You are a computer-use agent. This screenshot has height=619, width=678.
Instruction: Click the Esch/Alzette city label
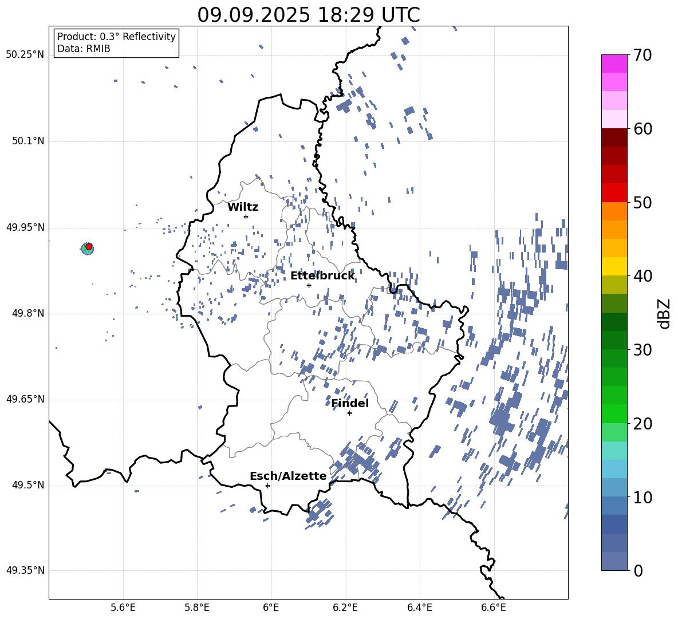point(288,476)
